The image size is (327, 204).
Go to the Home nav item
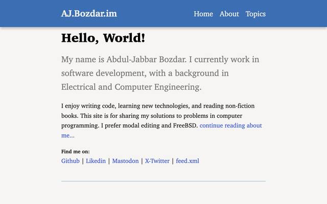click(x=203, y=14)
